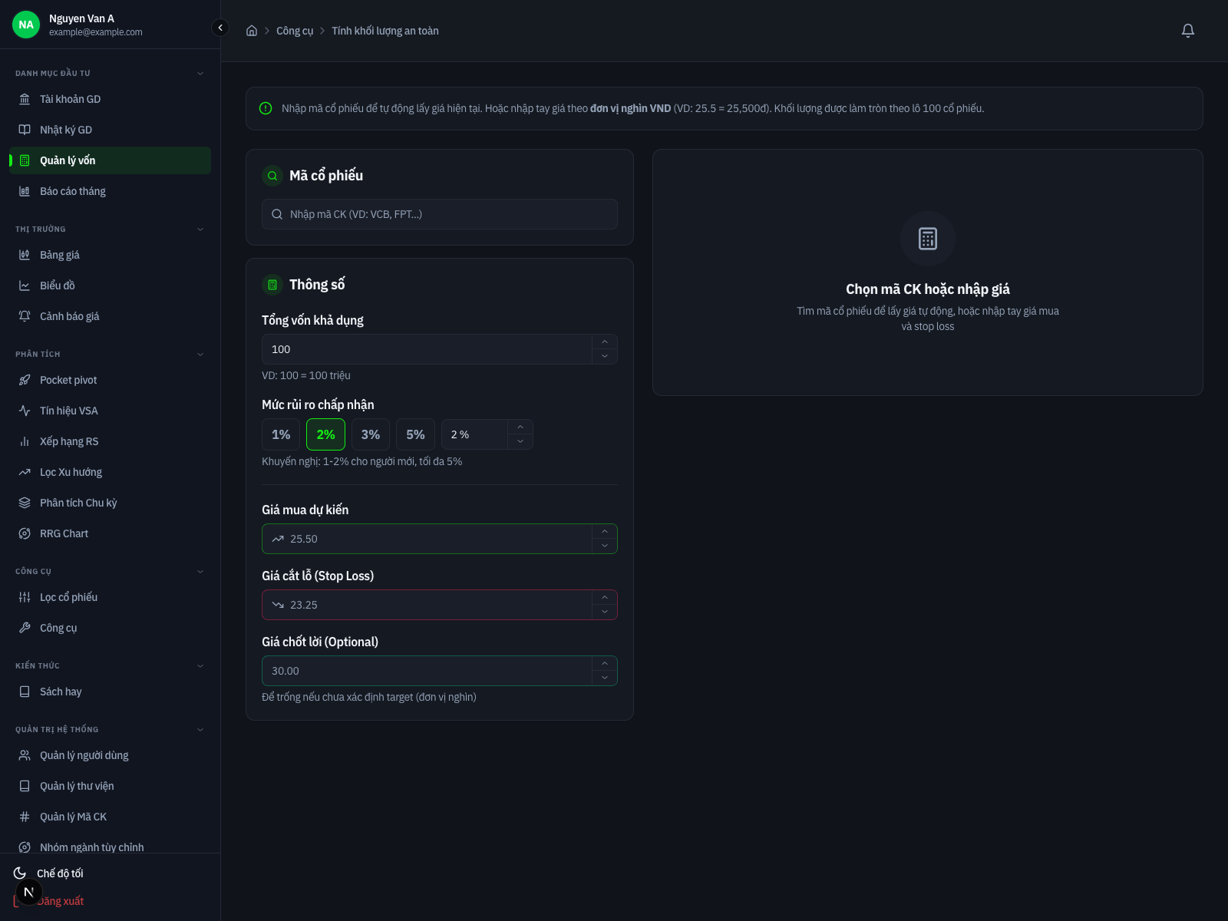Switch risk tolerance to 5%
Viewport: 1228px width, 921px height.
415,434
